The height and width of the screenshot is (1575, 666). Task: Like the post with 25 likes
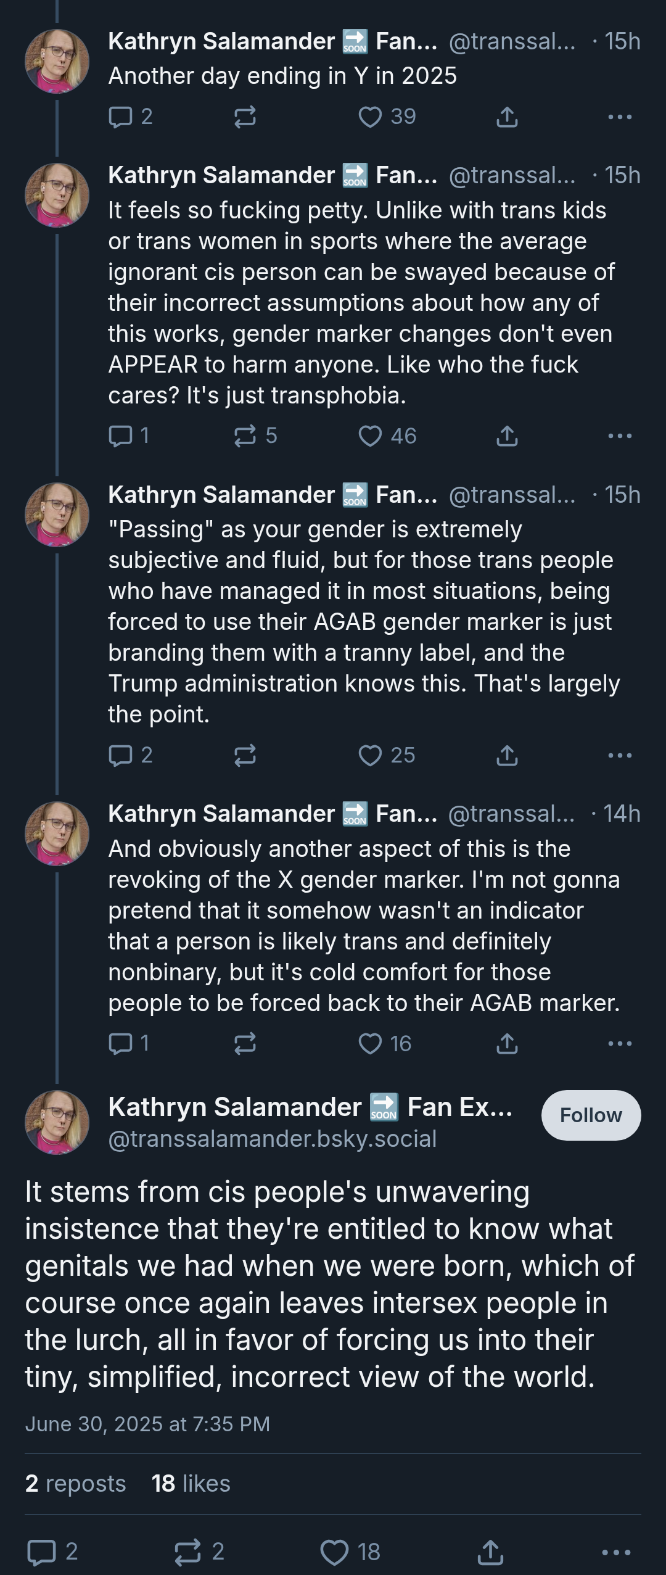point(387,755)
